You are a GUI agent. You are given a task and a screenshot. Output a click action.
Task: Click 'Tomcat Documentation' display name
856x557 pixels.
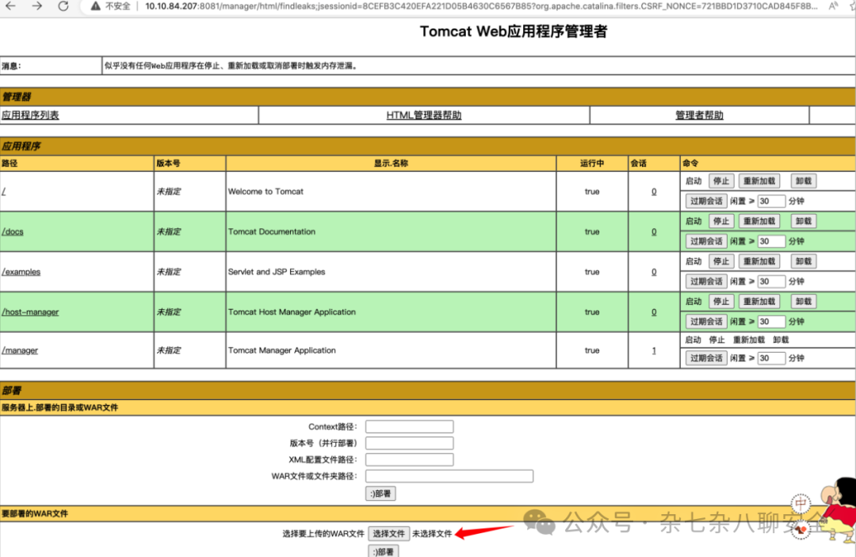[271, 232]
